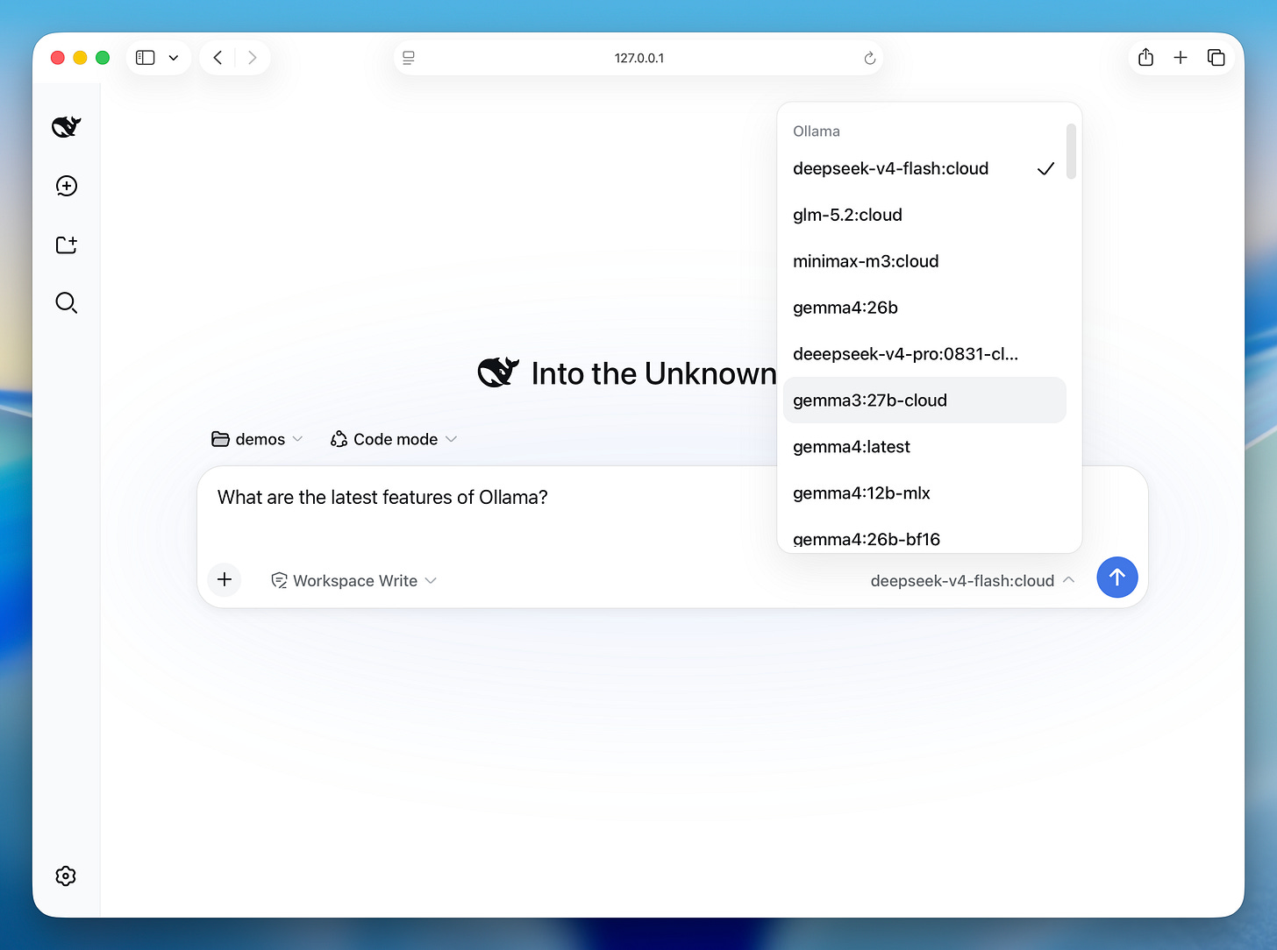Pick gemma3:27b-cloud from the list
Viewport: 1277px width, 950px height.
924,401
